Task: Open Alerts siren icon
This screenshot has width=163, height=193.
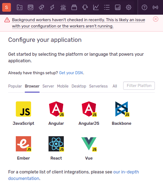Action: coord(63,7)
